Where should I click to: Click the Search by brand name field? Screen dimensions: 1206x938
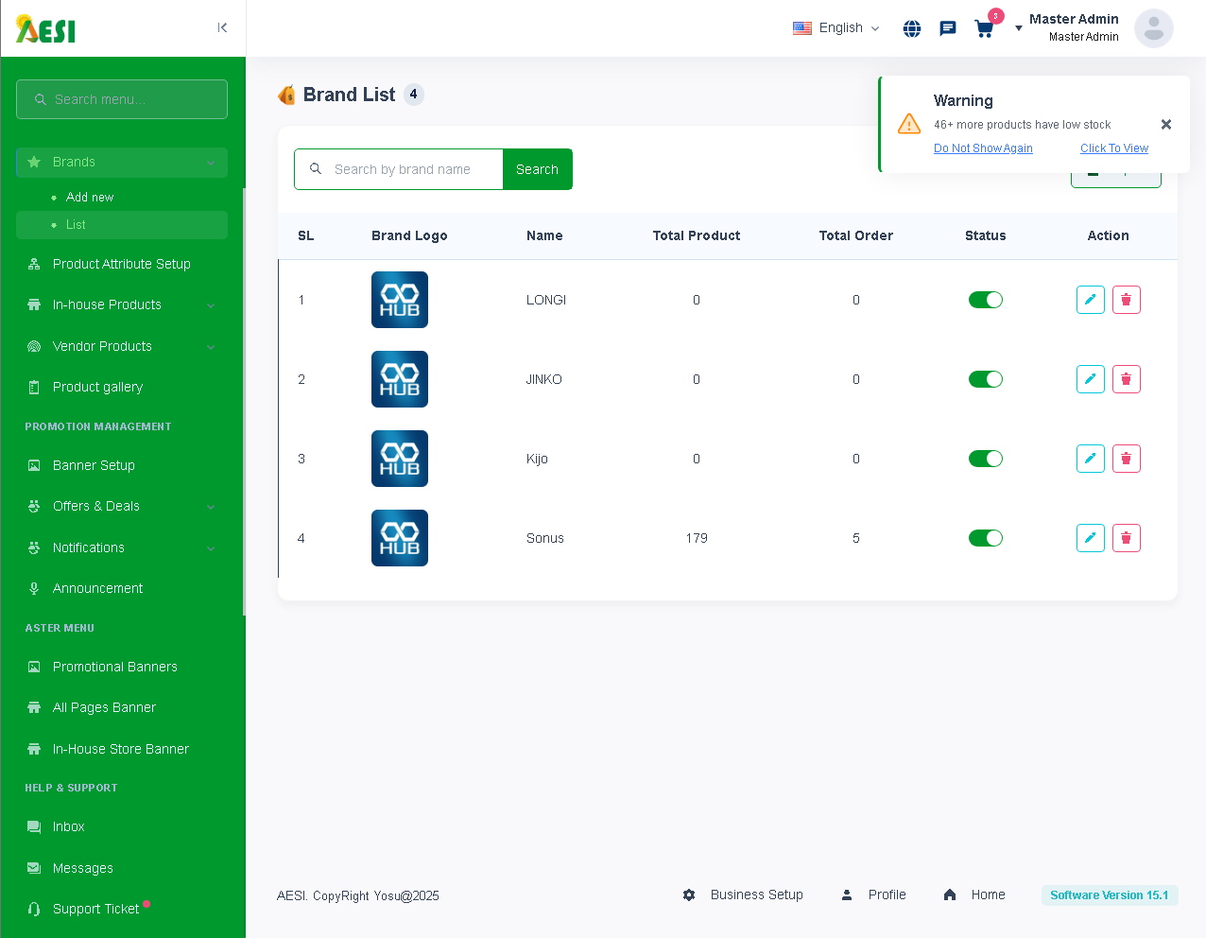click(x=402, y=169)
